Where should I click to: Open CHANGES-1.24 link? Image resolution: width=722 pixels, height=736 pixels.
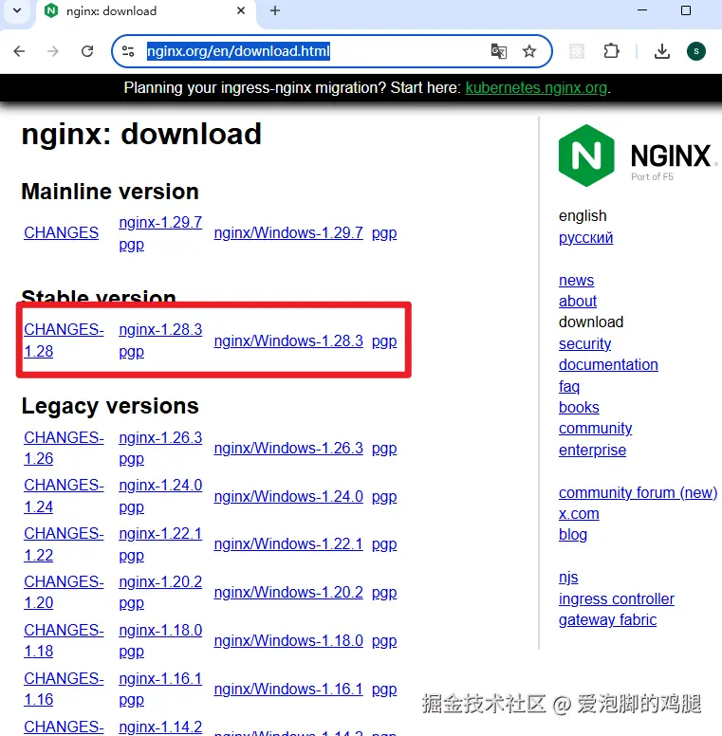[x=64, y=496]
